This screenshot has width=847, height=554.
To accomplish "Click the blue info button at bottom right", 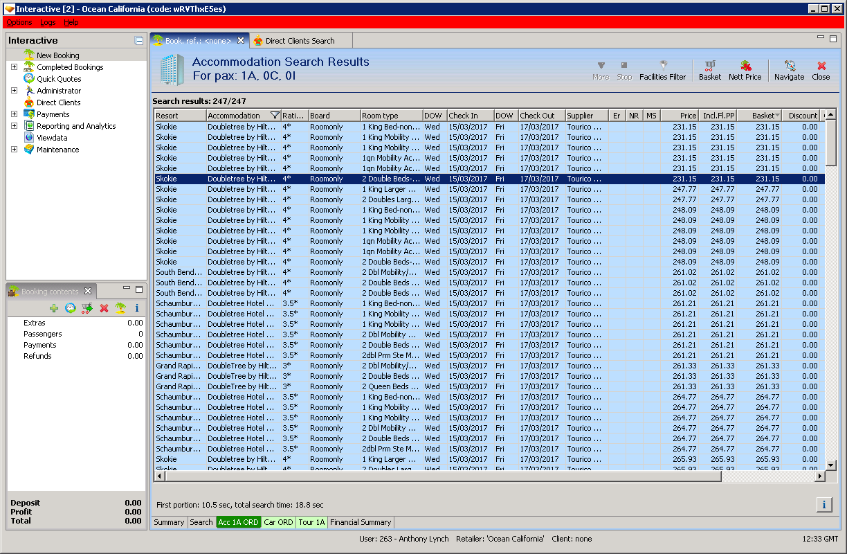I will coord(823,504).
